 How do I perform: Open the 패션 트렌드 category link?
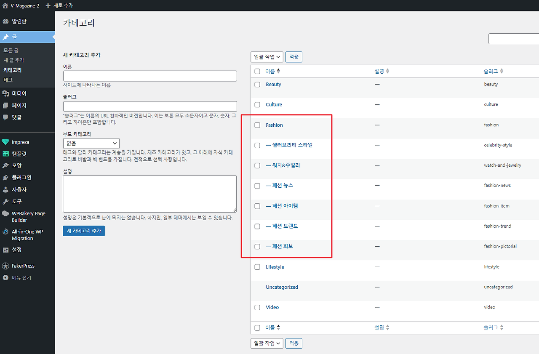(x=282, y=226)
